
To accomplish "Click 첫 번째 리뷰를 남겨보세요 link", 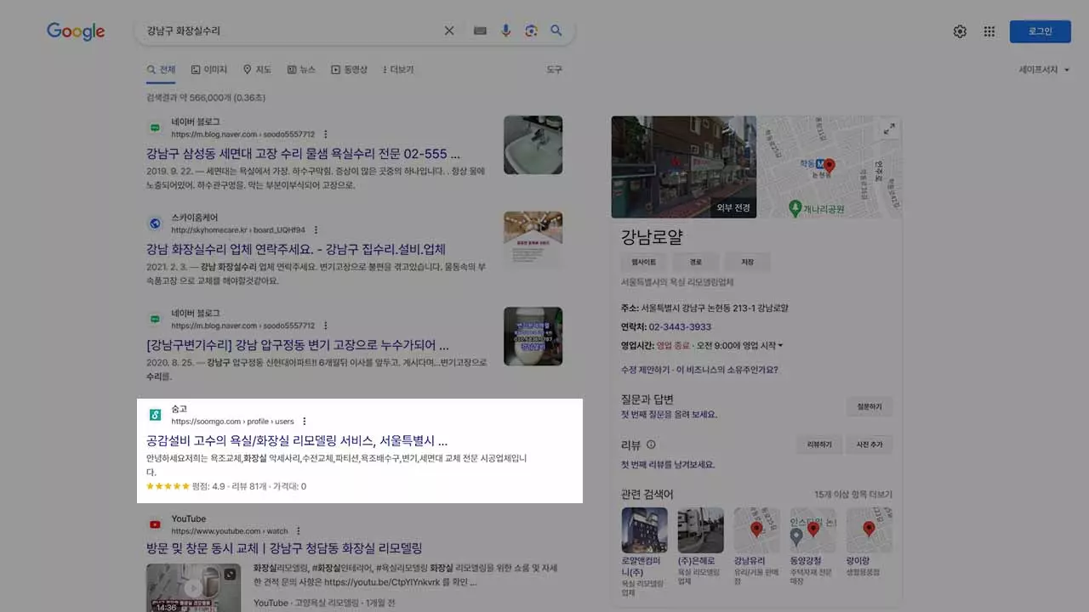I will tap(668, 464).
